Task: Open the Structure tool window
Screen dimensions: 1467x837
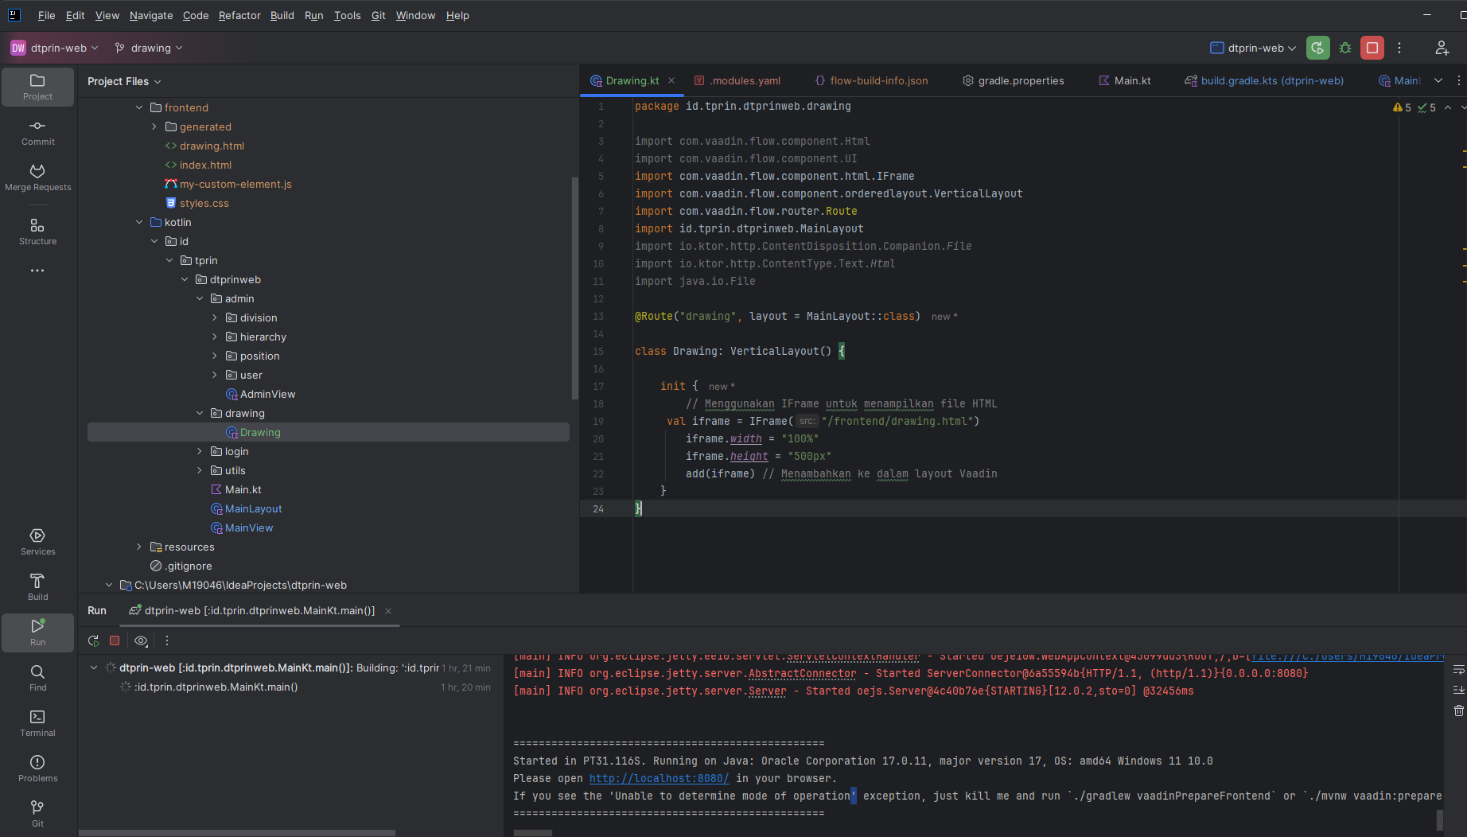Action: click(37, 232)
